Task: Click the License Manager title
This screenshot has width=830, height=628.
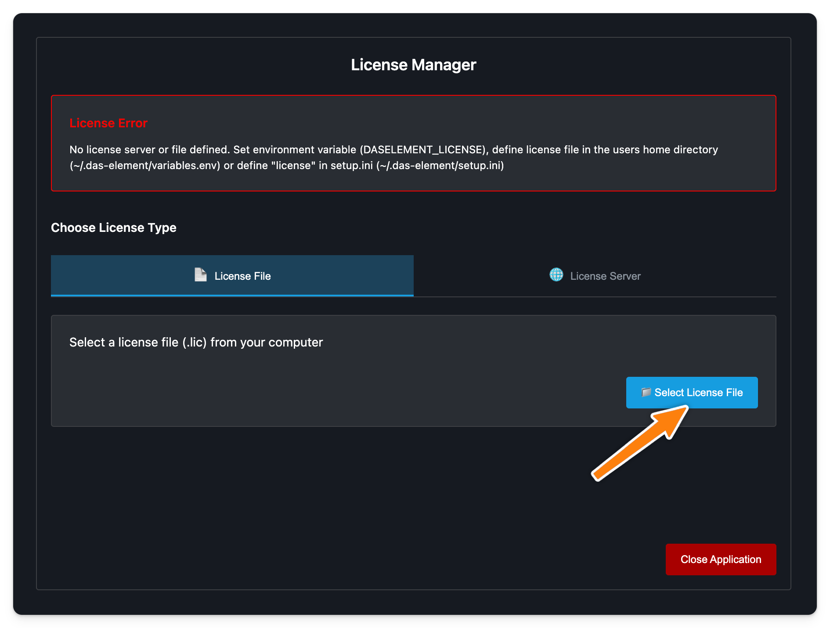Action: pos(413,65)
